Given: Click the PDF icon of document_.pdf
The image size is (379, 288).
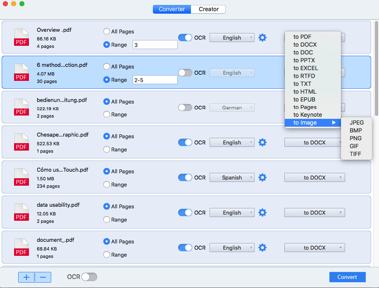Looking at the screenshot, I should 21,248.
